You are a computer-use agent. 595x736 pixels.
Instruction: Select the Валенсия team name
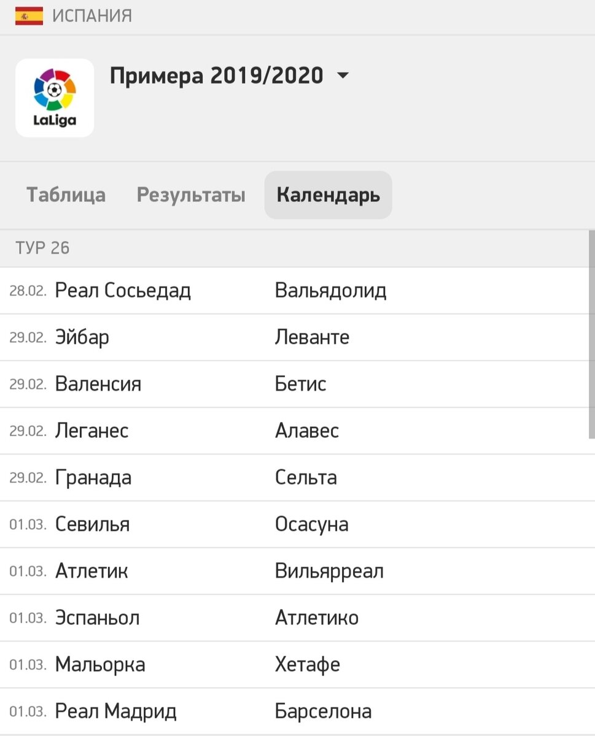coord(98,384)
